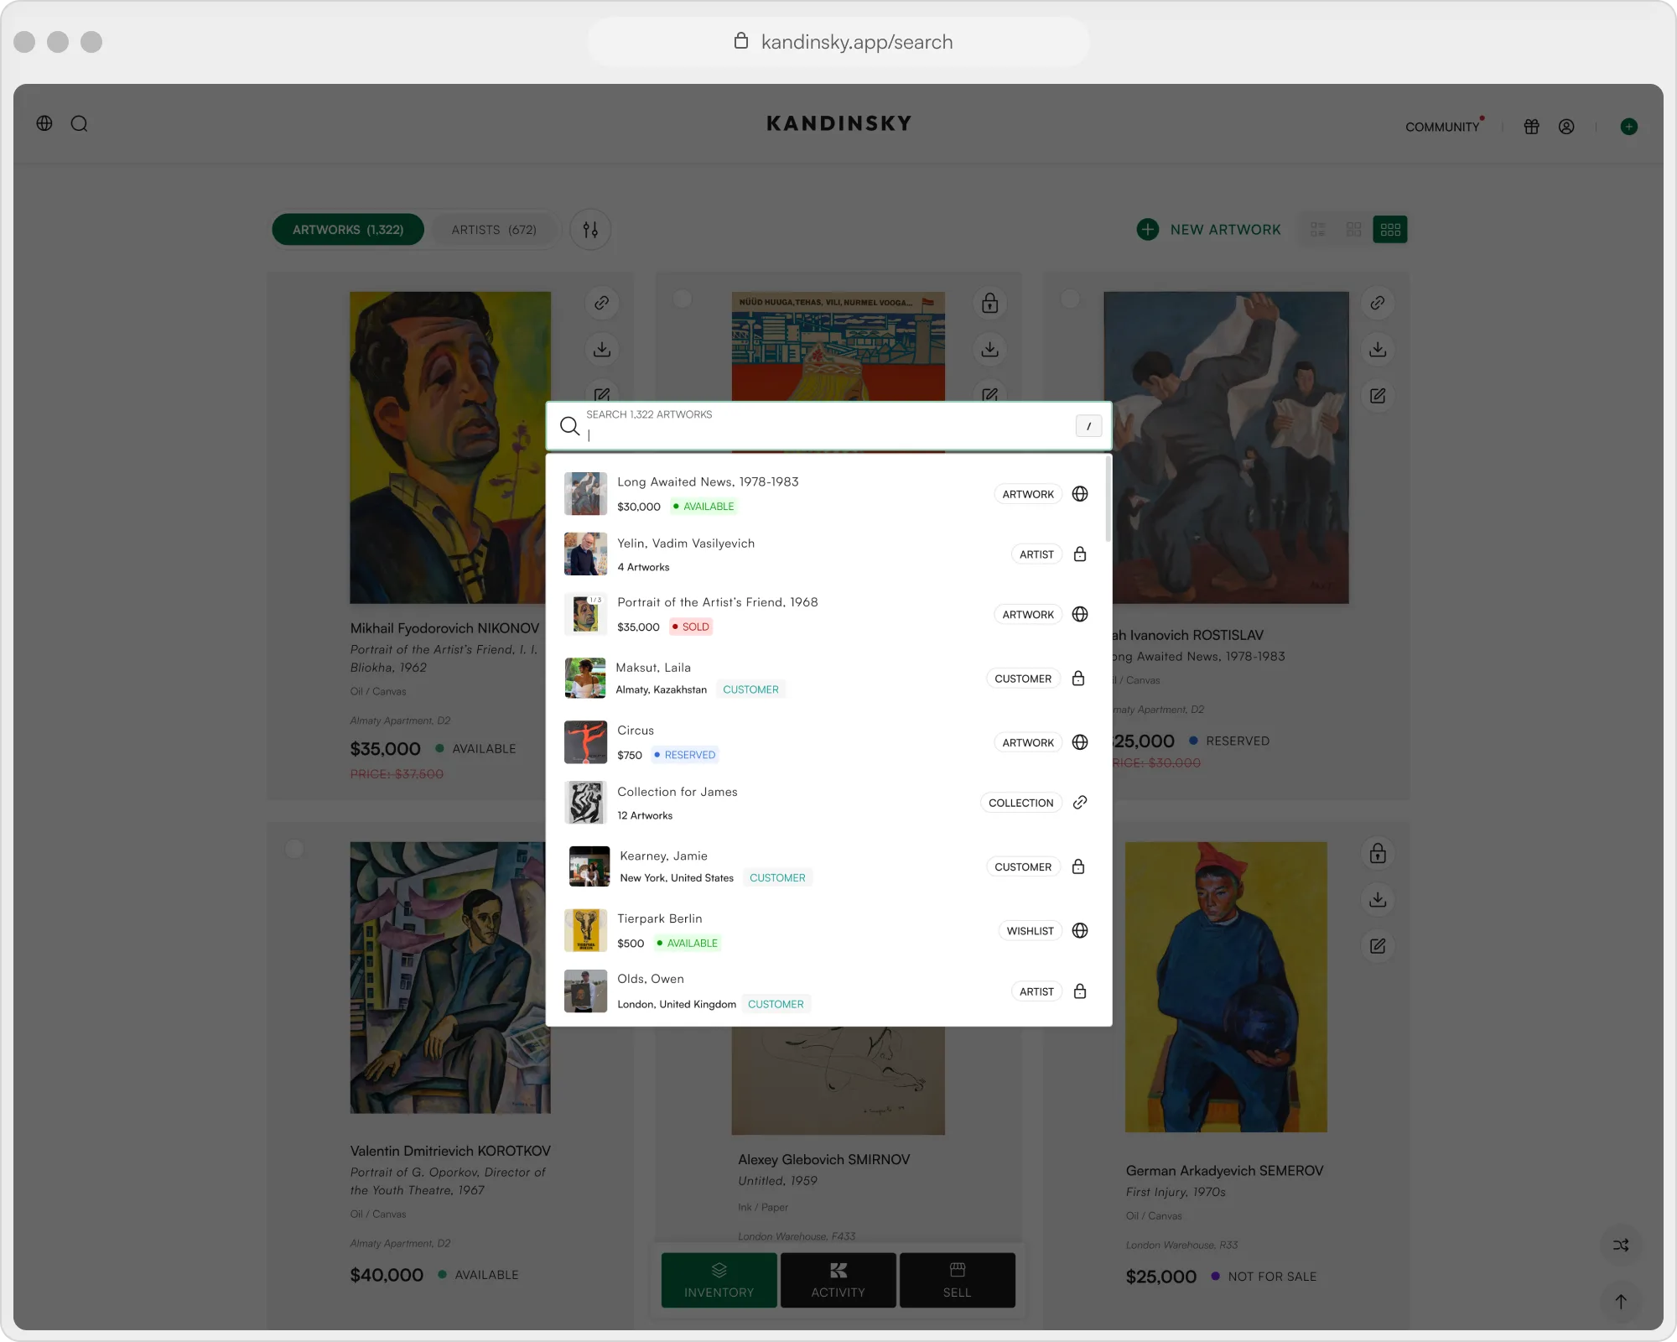Click the WISHLIST tag button
The width and height of the screenshot is (1677, 1342).
1030,931
